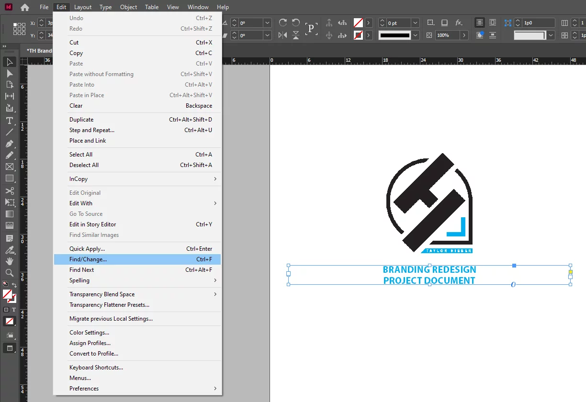Select the Gradient Swatch tool
Screen dimensions: 586x402
9,214
